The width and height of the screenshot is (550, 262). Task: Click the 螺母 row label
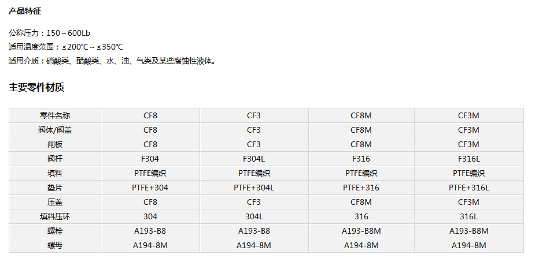click(x=55, y=246)
